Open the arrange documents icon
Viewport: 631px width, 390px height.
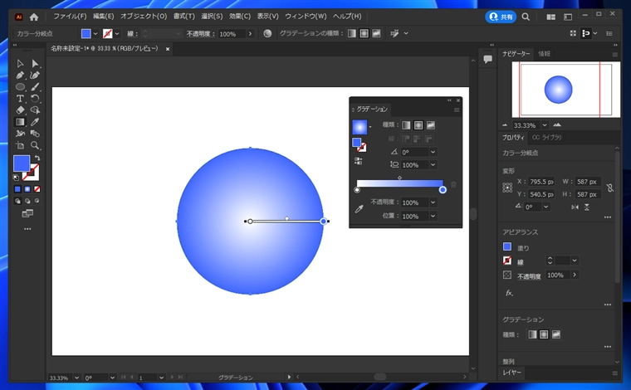click(551, 17)
